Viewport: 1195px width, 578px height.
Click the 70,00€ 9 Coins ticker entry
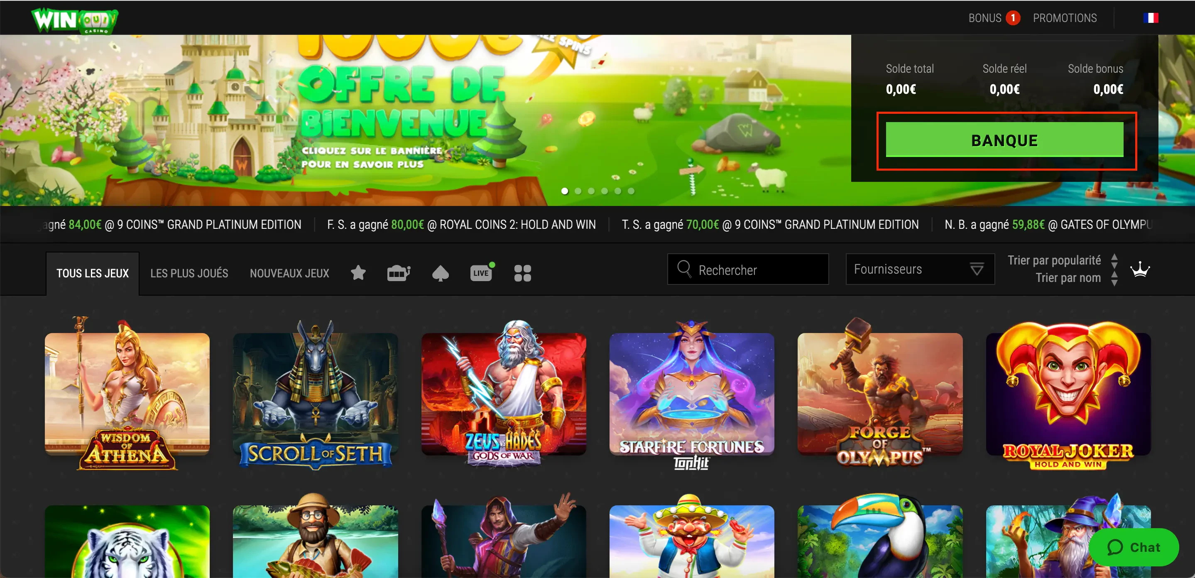coord(770,225)
